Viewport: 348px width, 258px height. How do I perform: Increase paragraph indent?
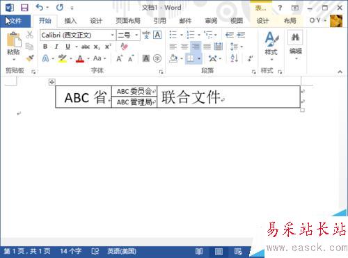tap(241, 35)
